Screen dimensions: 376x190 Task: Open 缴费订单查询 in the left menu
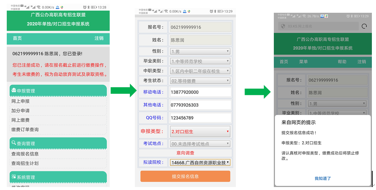tap(25, 130)
